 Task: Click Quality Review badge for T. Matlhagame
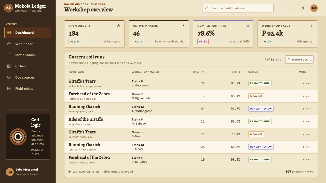coord(261,109)
